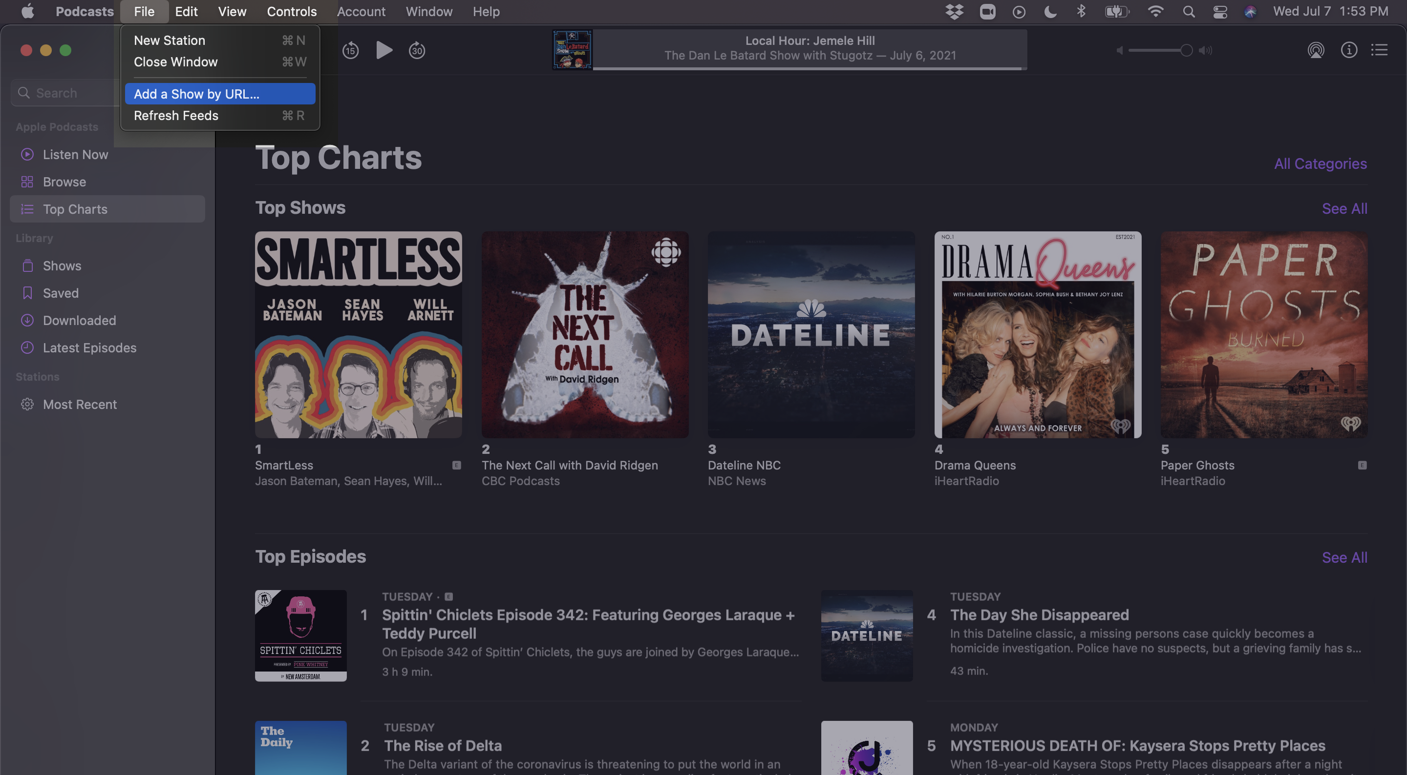Open the Account menu
The height and width of the screenshot is (775, 1407).
[x=361, y=11]
